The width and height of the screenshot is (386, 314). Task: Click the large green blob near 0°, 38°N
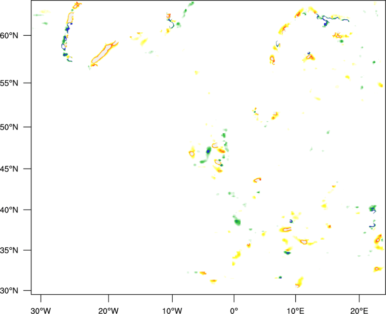(x=237, y=222)
